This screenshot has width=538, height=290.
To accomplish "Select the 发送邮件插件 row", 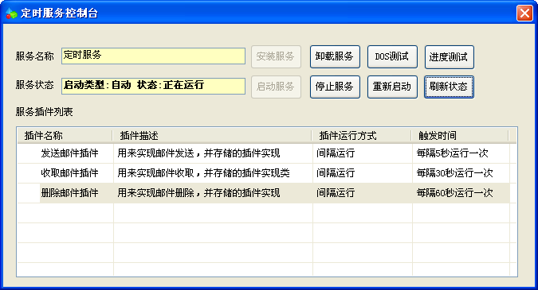I will [x=264, y=153].
